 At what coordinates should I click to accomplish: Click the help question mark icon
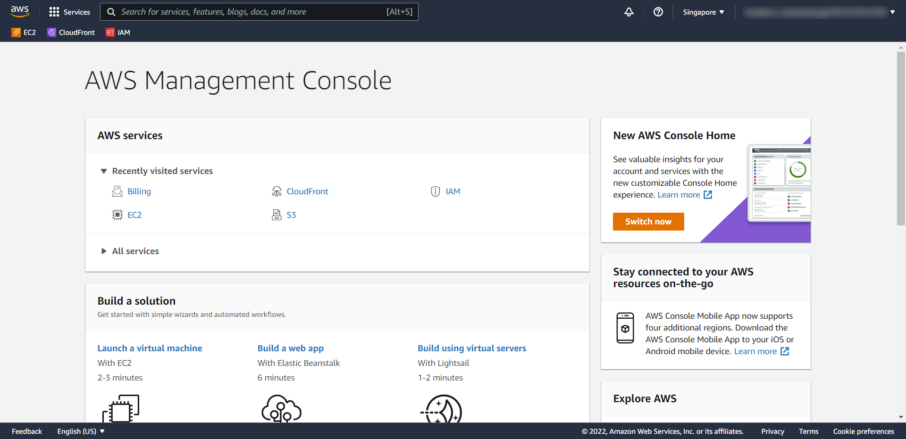pos(658,12)
